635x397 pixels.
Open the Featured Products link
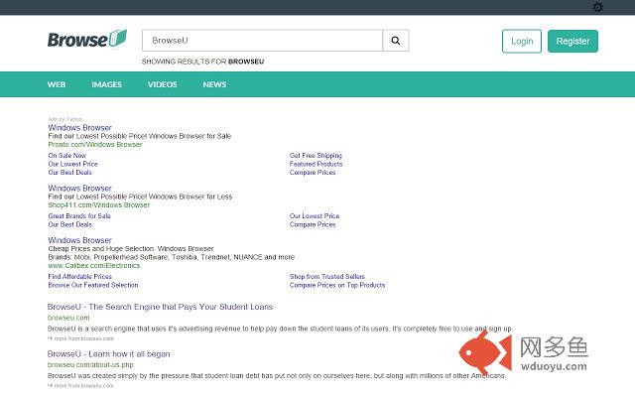tap(317, 164)
